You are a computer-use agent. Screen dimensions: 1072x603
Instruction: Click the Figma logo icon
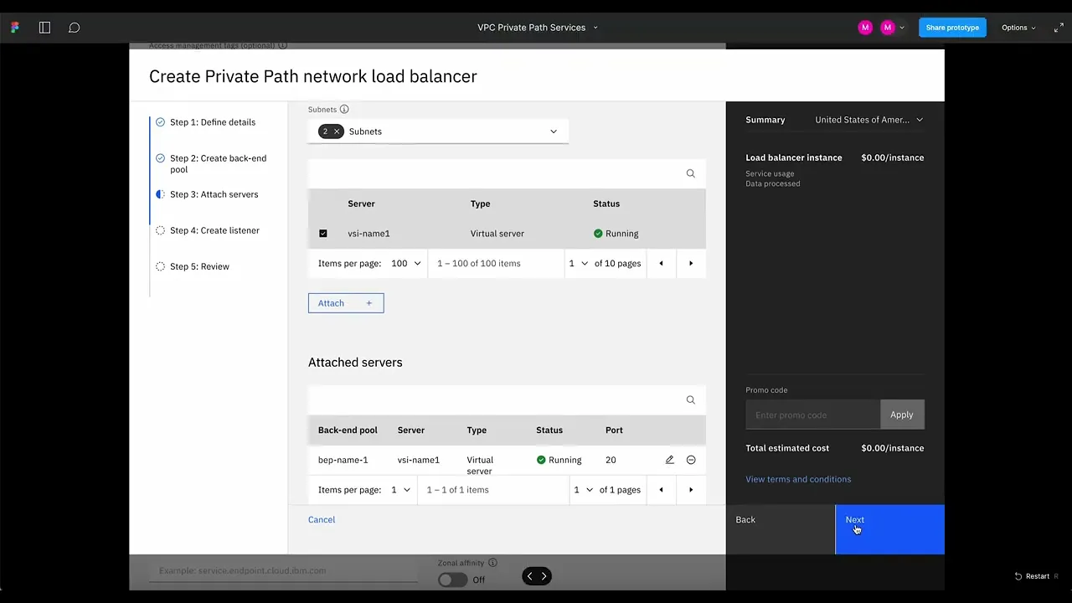[x=15, y=28]
